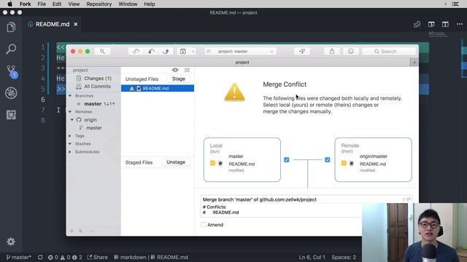Close README.md tab in VS Code
Screen dimensions: 467x262
coord(76,24)
